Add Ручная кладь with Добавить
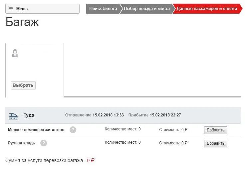The height and width of the screenshot is (169, 248). tap(215, 143)
